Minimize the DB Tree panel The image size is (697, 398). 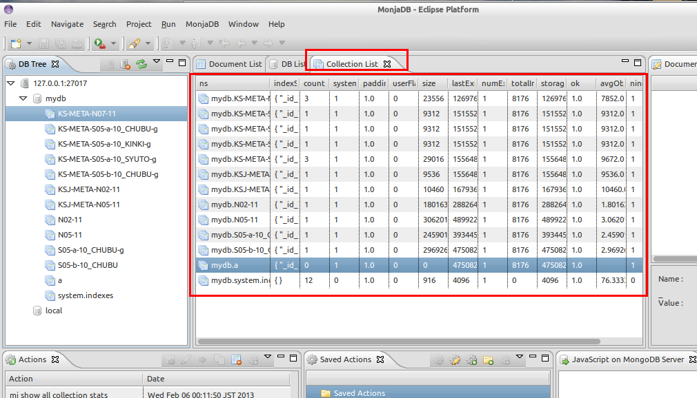pos(169,61)
